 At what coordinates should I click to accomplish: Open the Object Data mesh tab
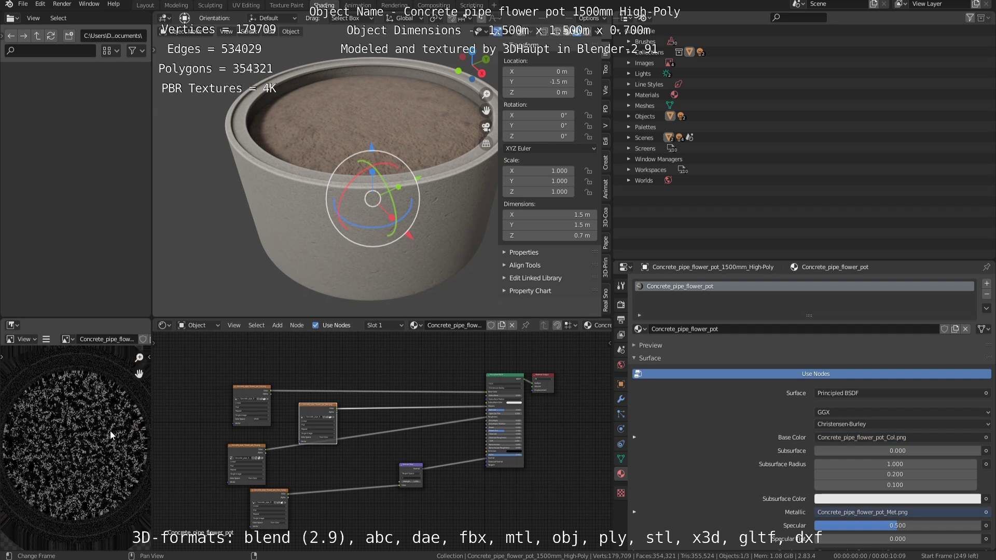pos(621,459)
